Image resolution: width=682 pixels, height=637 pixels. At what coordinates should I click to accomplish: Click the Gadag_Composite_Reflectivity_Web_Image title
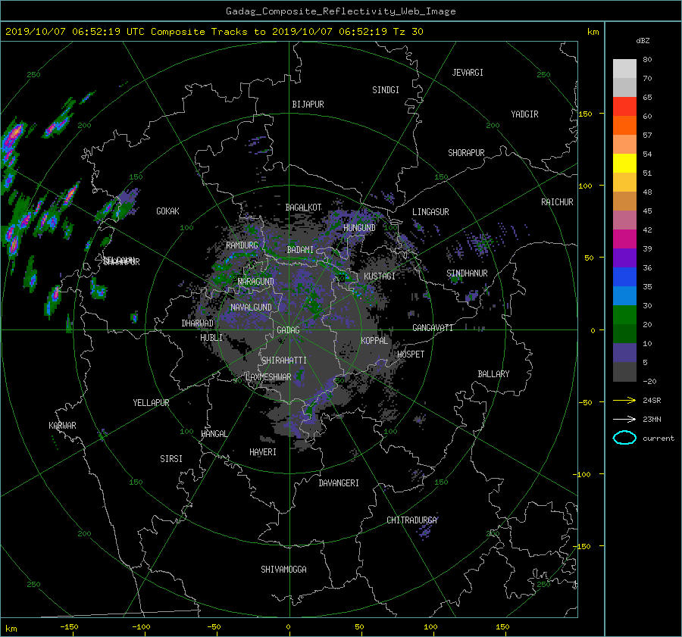[340, 11]
